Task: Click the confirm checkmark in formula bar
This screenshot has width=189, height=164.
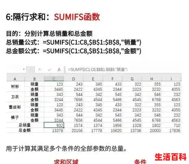Action: 49,70
